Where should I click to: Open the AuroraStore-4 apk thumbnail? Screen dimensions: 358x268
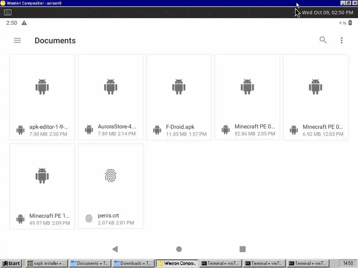click(110, 87)
